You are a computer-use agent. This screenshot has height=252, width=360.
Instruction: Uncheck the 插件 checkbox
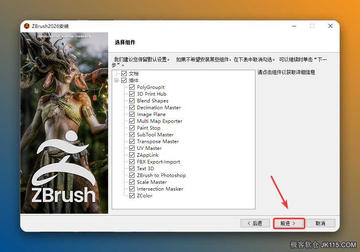click(x=124, y=80)
